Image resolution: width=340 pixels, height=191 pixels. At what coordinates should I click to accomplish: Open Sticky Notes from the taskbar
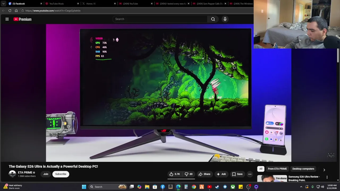pyautogui.click(x=241, y=187)
